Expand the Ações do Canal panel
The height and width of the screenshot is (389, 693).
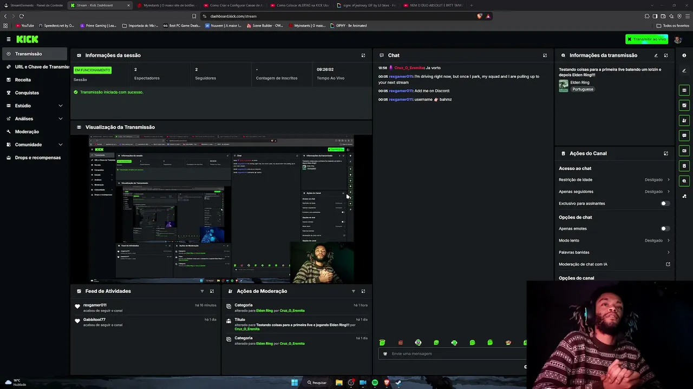tap(666, 153)
